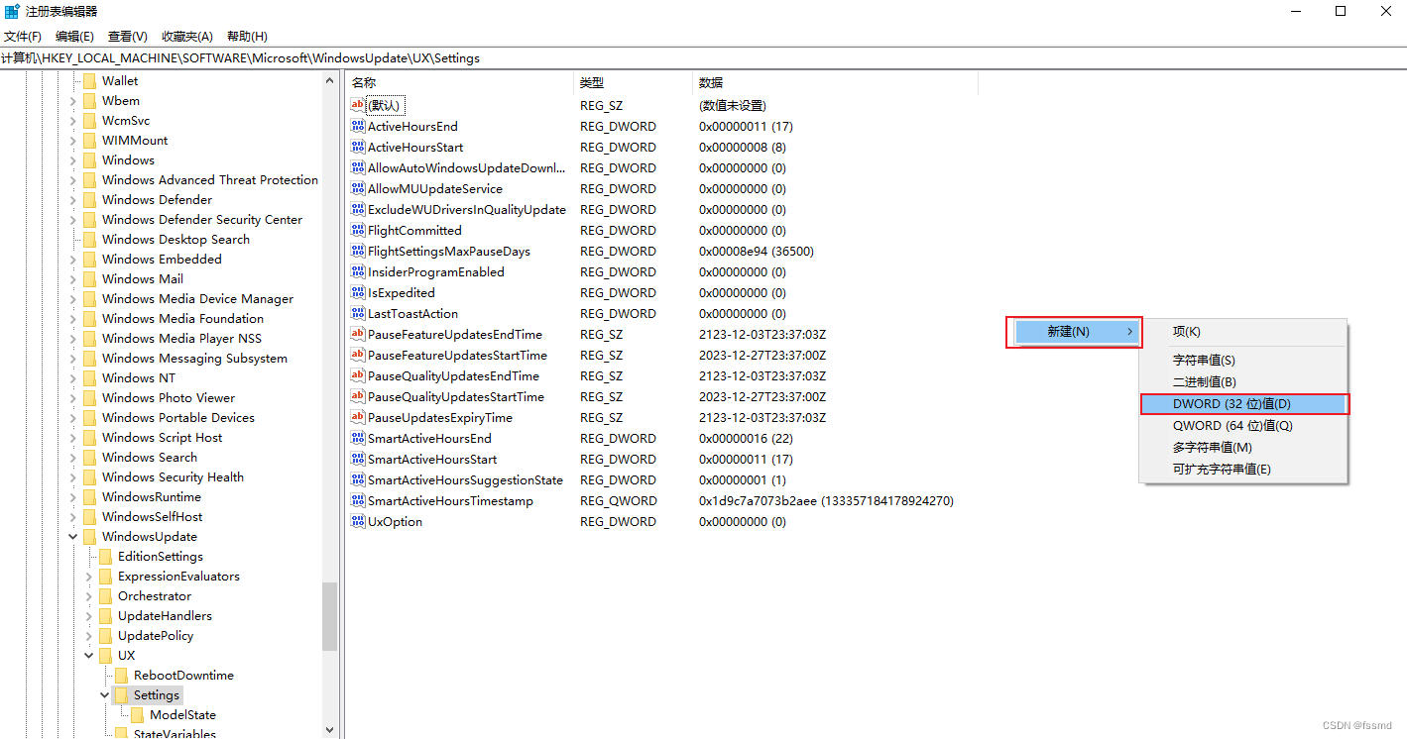Select the PauseUpdatesExpiryTime string value icon

pos(357,417)
